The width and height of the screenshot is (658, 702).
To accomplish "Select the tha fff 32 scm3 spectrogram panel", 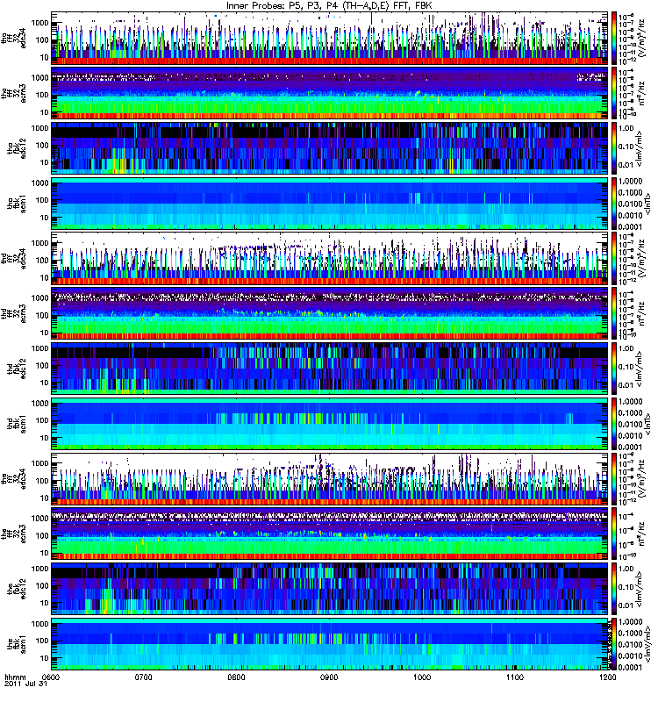I will (x=330, y=93).
